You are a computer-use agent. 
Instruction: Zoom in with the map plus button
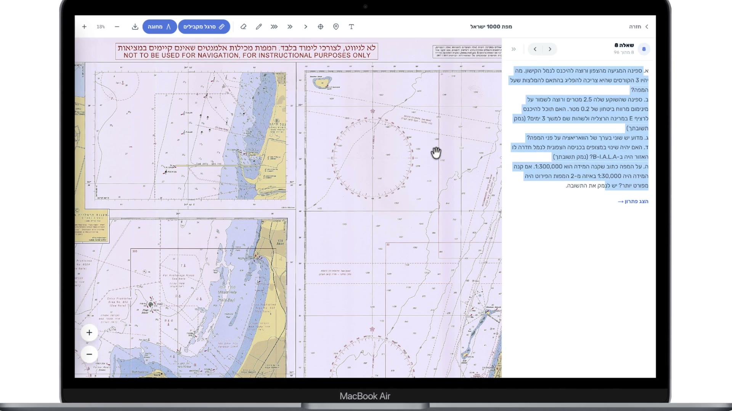pyautogui.click(x=89, y=333)
